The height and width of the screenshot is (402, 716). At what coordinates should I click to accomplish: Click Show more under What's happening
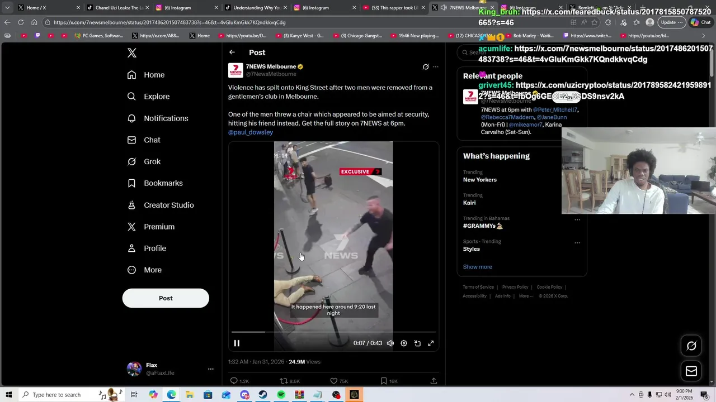pyautogui.click(x=478, y=267)
